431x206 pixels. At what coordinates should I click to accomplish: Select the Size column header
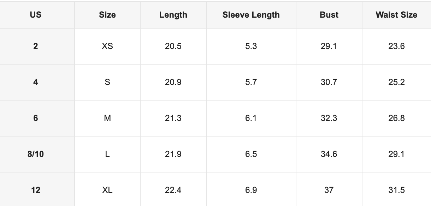(x=107, y=15)
